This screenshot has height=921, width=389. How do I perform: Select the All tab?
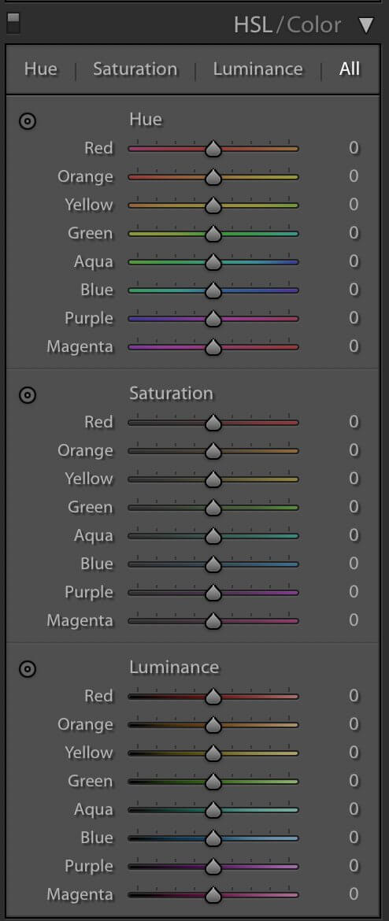(349, 68)
